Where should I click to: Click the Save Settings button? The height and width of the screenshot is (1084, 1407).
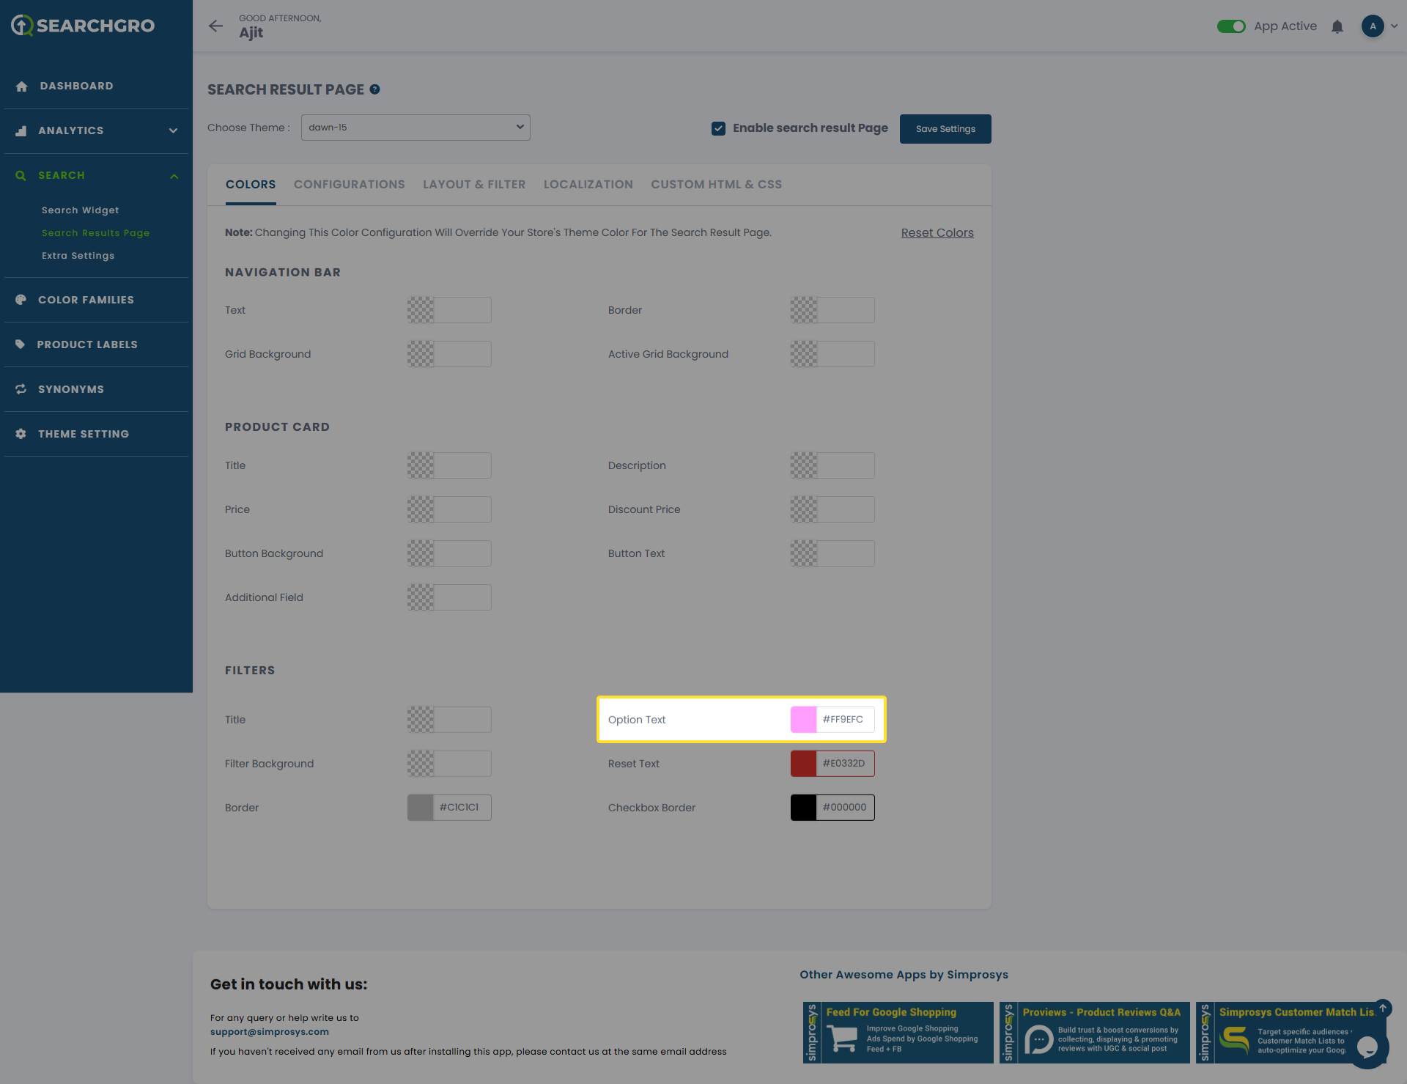(x=945, y=129)
